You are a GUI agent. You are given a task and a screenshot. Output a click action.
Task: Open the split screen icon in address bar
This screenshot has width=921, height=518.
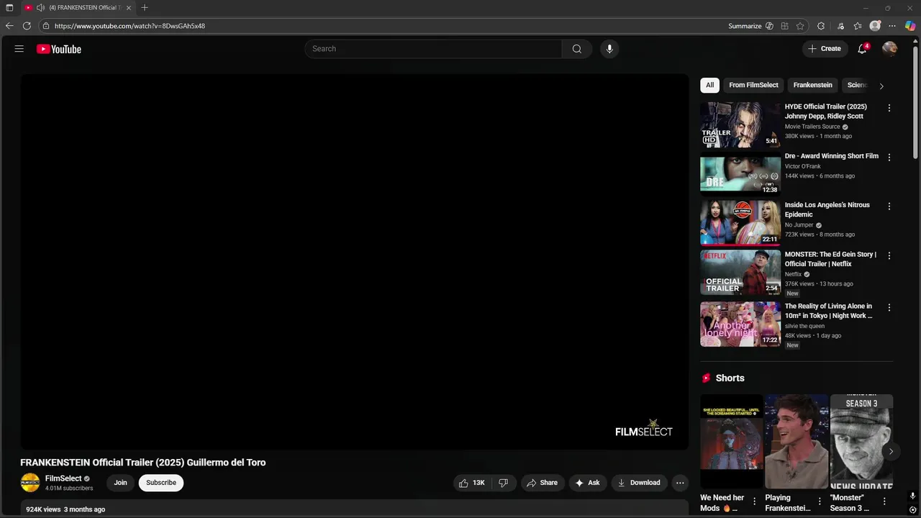[785, 26]
